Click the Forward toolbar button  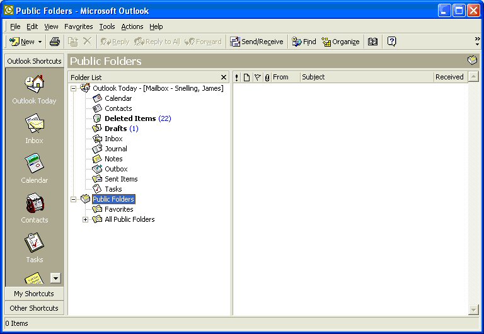coord(203,42)
